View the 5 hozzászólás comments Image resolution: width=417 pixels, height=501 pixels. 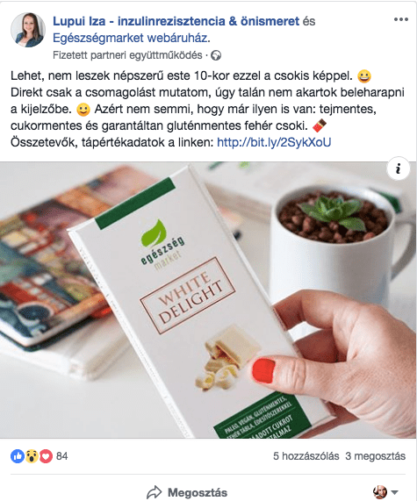coord(306,456)
